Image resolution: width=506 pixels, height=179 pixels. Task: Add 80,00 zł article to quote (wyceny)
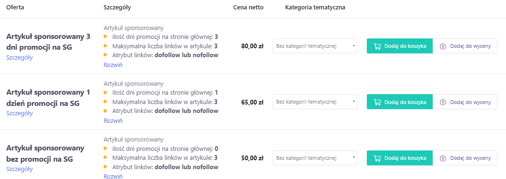pyautogui.click(x=465, y=46)
